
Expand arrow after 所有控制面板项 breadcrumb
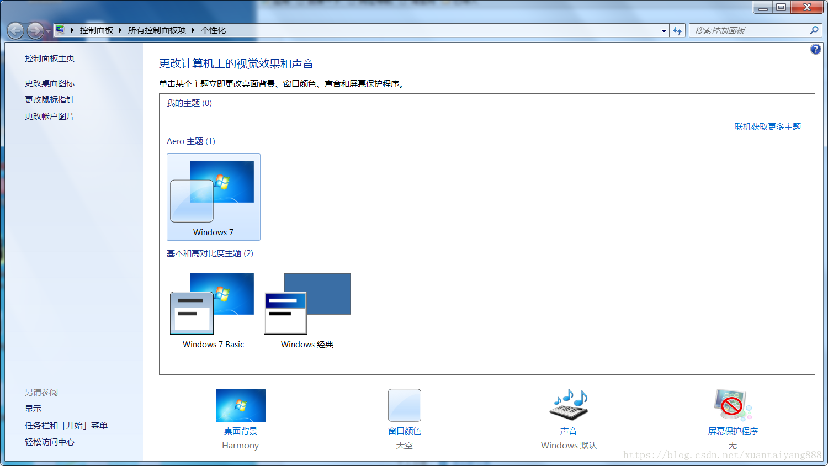[194, 30]
